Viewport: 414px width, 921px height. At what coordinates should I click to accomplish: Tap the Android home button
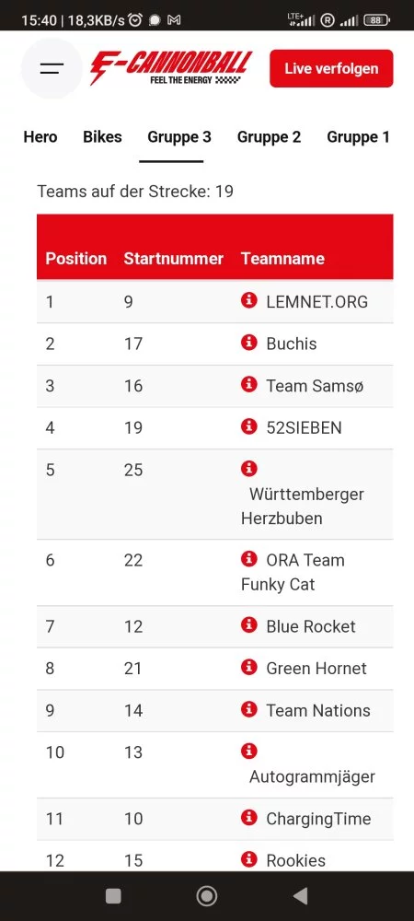coord(206,896)
